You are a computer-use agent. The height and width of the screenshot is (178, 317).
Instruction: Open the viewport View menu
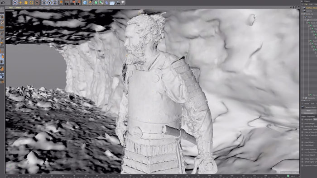[10, 8]
